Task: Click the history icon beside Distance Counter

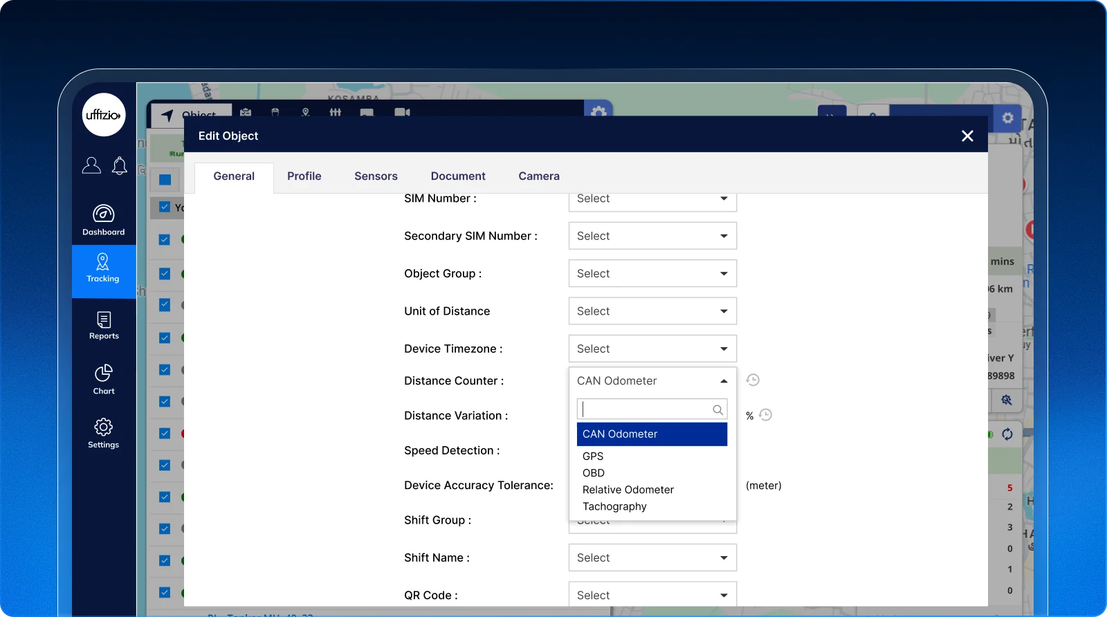Action: pos(753,380)
